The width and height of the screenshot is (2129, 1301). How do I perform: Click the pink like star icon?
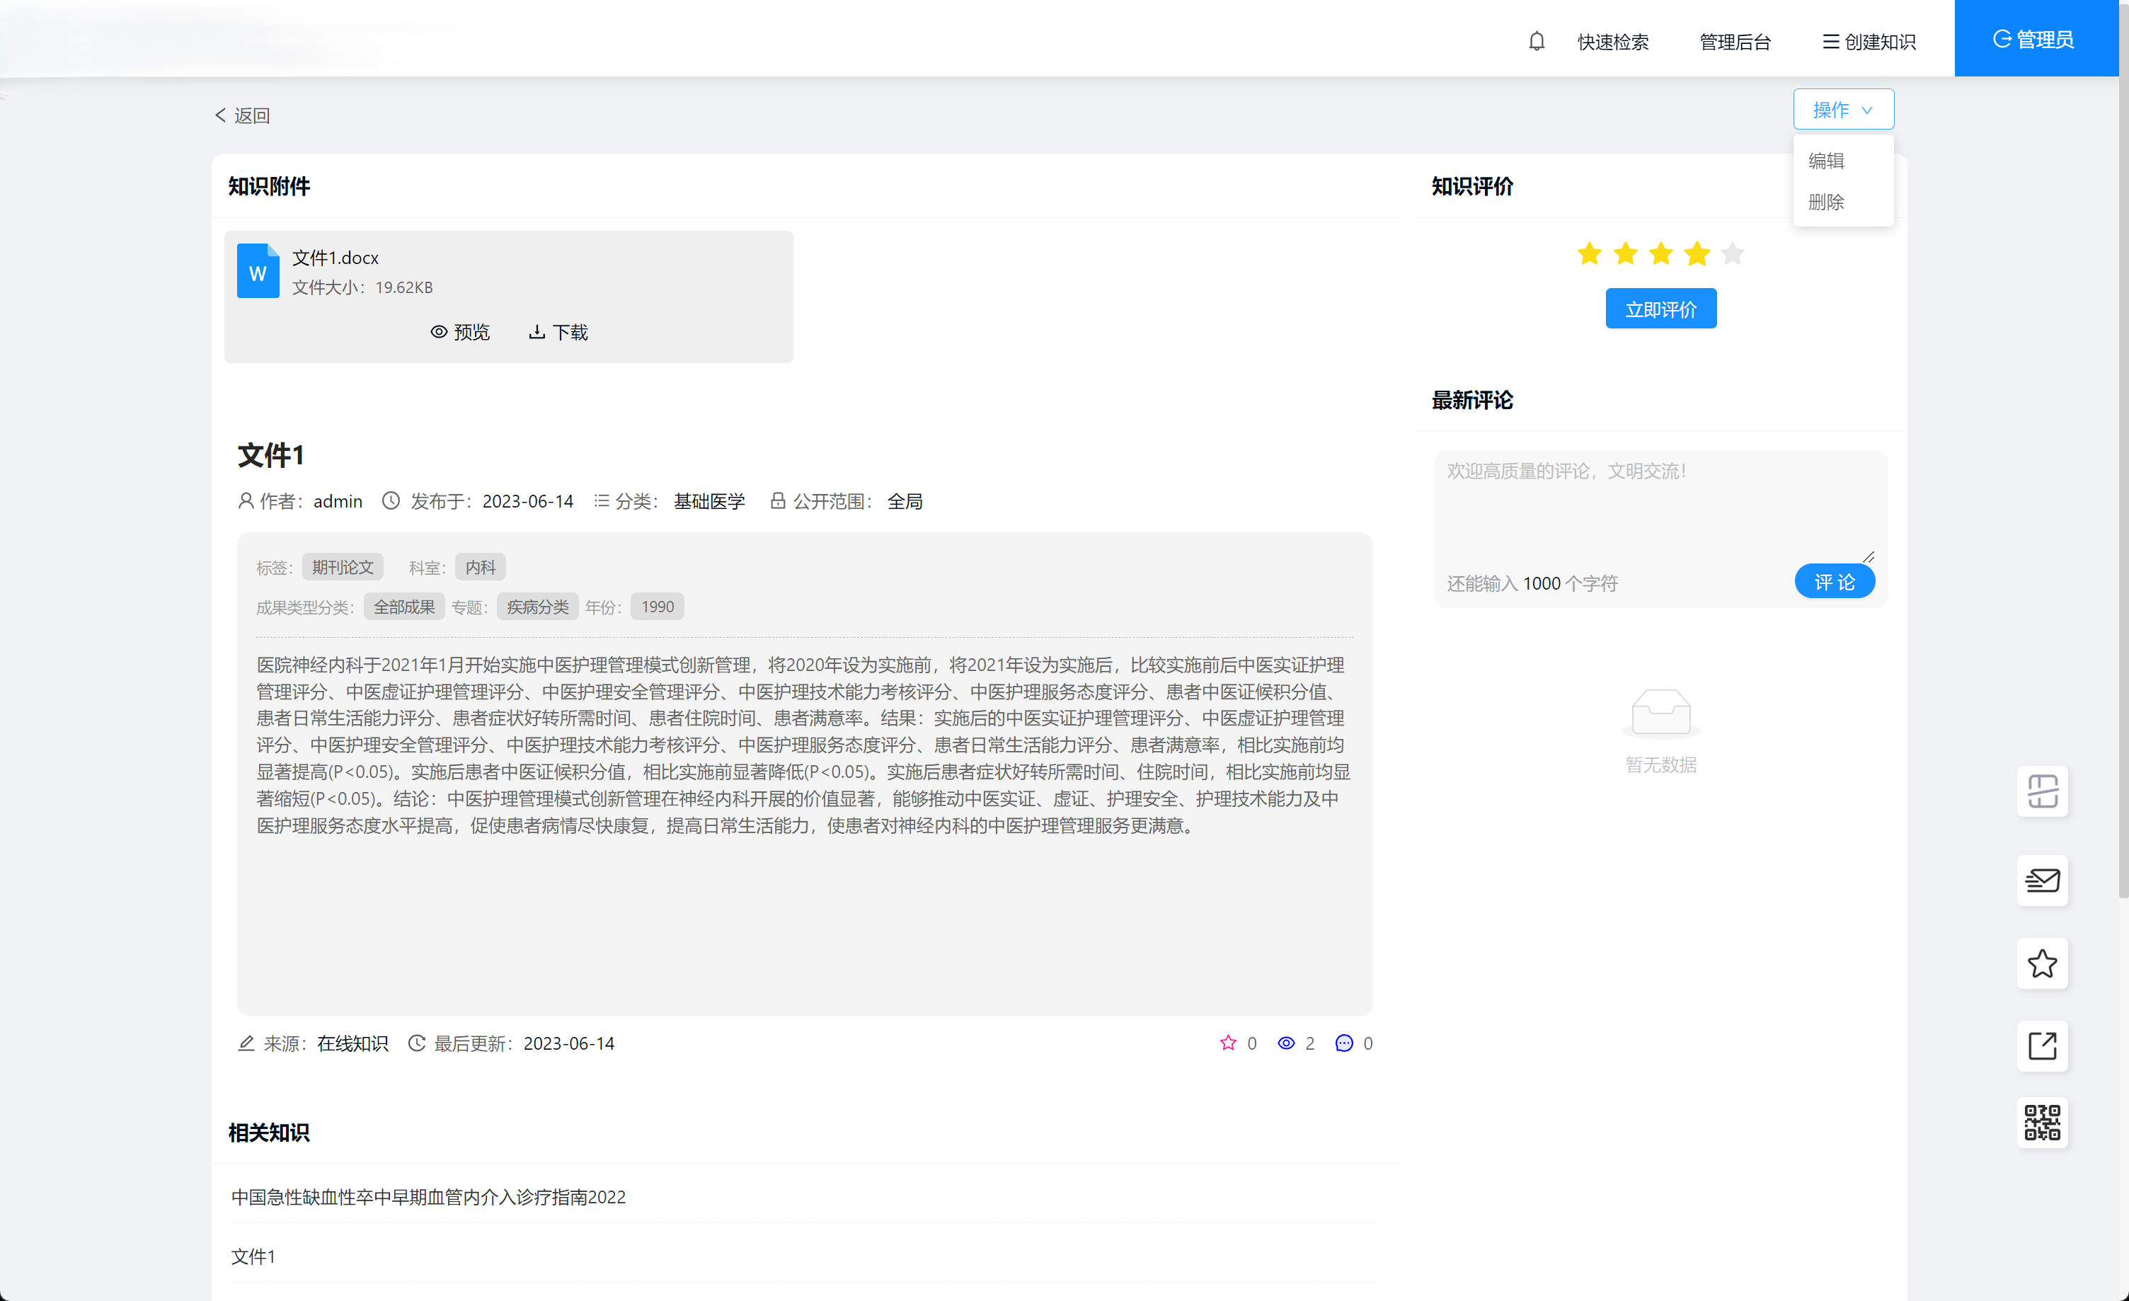(x=1228, y=1043)
